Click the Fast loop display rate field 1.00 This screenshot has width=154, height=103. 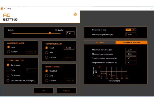pos(131,35)
